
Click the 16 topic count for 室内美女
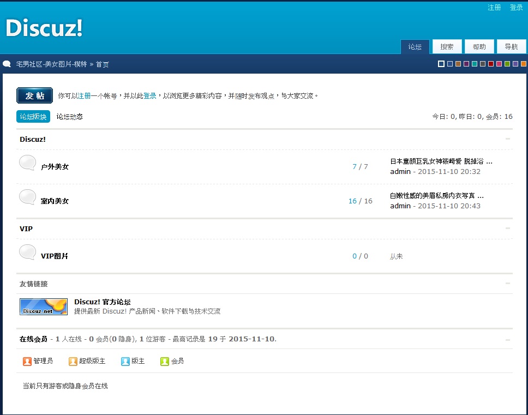pyautogui.click(x=352, y=201)
